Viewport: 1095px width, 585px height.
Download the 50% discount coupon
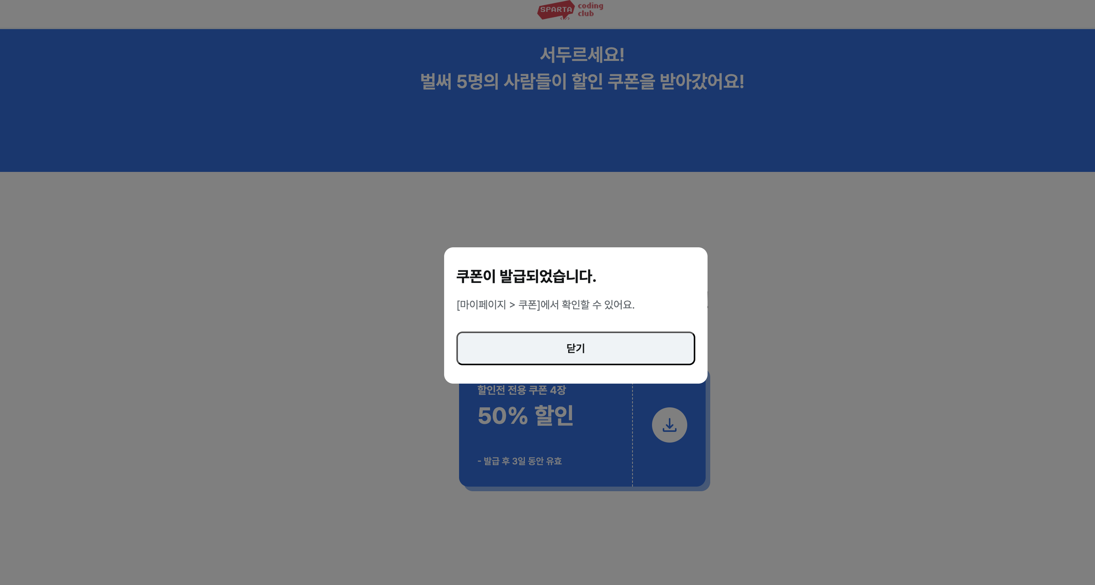pyautogui.click(x=669, y=425)
